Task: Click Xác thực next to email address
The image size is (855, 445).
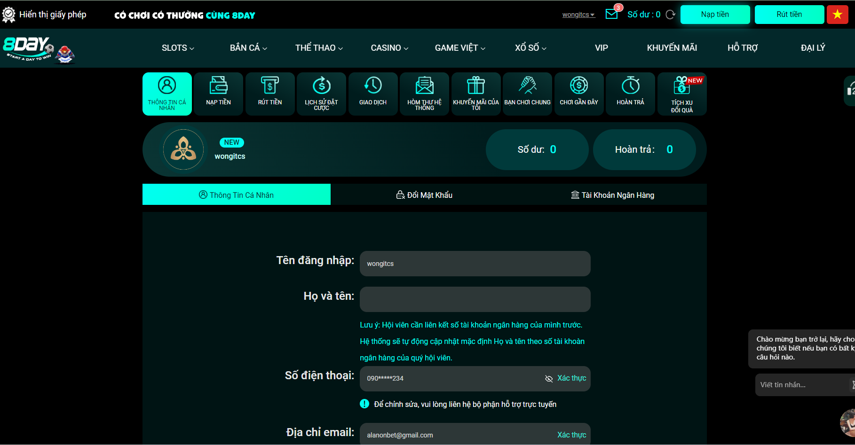Action: [571, 435]
